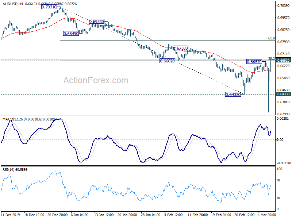Click the 0.63810 price axis value
Image resolution: width=292 pixels, height=219 pixels.
pos(284,102)
